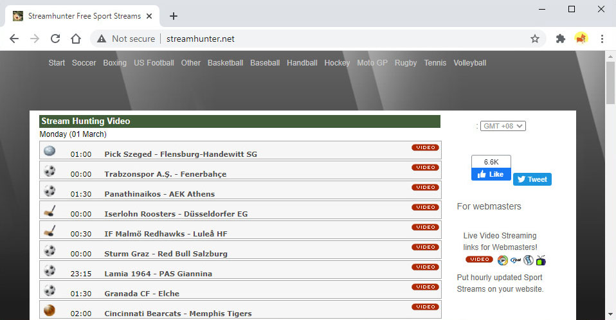Open the Baseball category
Viewport: 616px width, 320px height.
265,63
